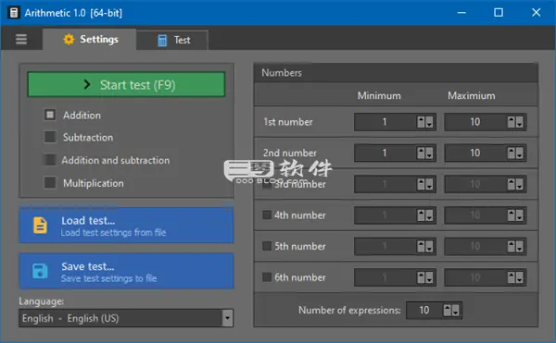Enable the 5th number checkbox
This screenshot has height=343, width=556.
pos(267,246)
